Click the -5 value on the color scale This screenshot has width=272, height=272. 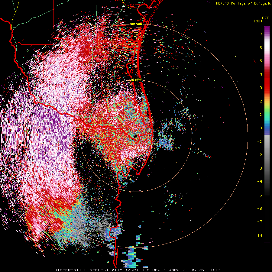pyautogui.click(x=260, y=195)
